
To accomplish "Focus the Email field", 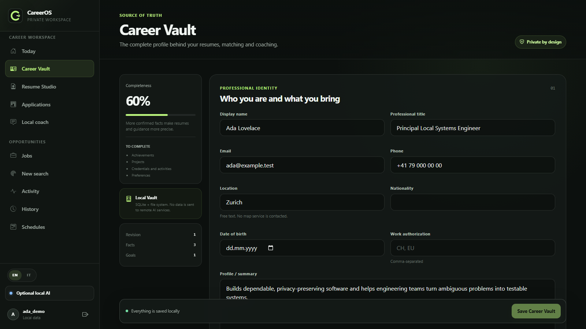I will pos(302,165).
